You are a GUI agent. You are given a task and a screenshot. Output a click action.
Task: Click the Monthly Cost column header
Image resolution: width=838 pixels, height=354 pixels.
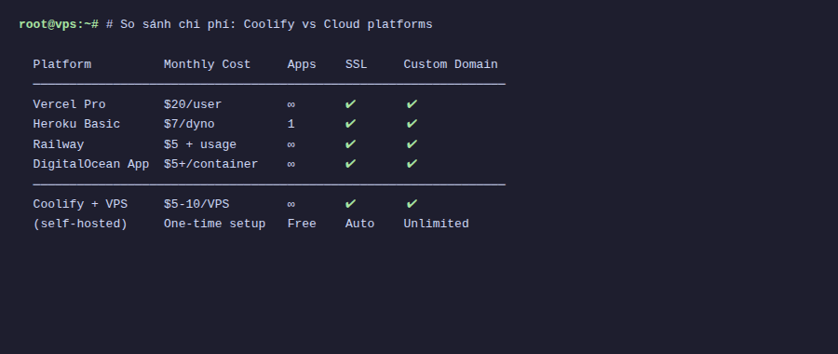coord(208,64)
